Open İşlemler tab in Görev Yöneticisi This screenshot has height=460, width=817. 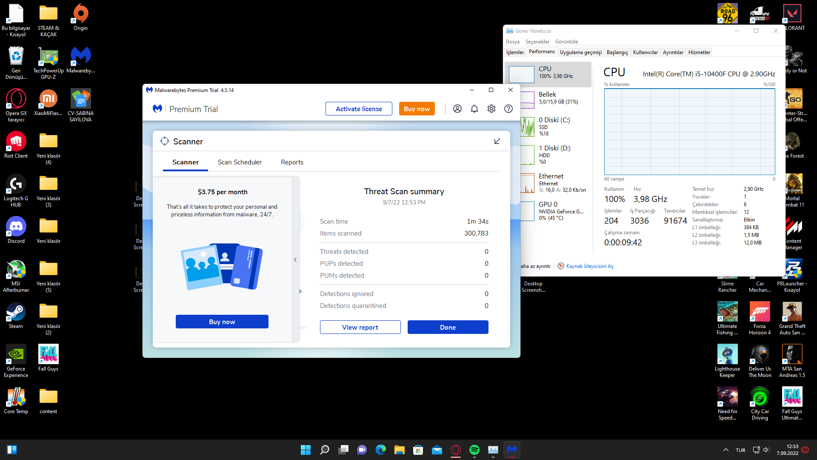[x=515, y=52]
